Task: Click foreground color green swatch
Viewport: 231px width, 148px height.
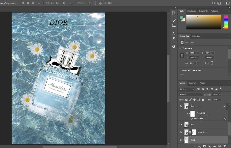Action: tap(181, 18)
